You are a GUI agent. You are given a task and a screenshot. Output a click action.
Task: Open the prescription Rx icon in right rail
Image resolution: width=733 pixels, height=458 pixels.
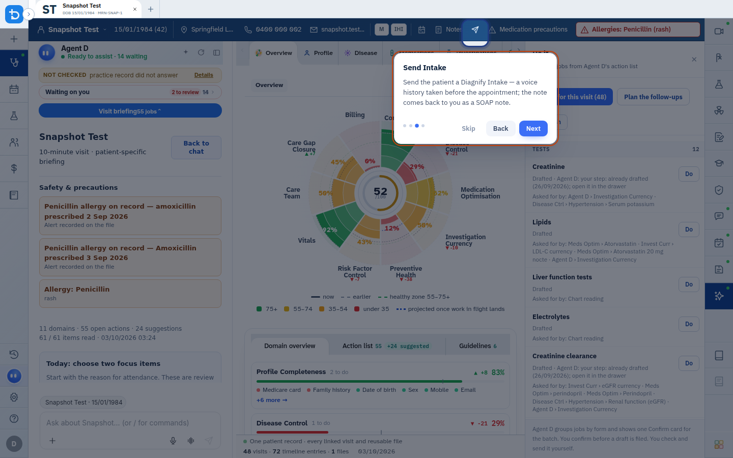[x=719, y=58]
